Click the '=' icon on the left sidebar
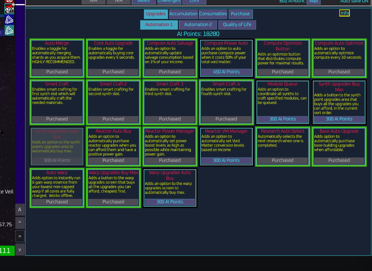The width and height of the screenshot is (372, 271). click(20, 236)
